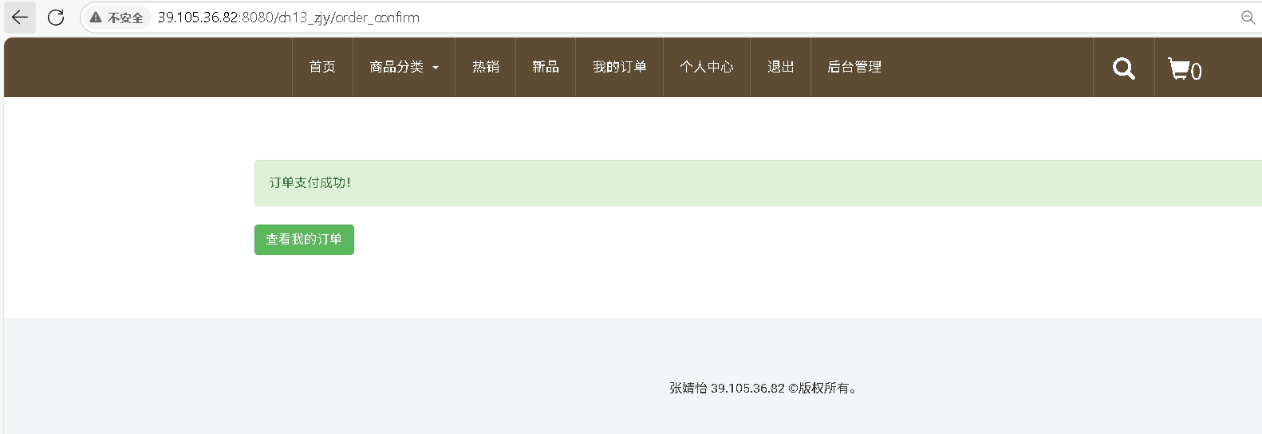Screen dimensions: 1262x434
Task: Open the shopping cart icon
Action: point(1178,68)
